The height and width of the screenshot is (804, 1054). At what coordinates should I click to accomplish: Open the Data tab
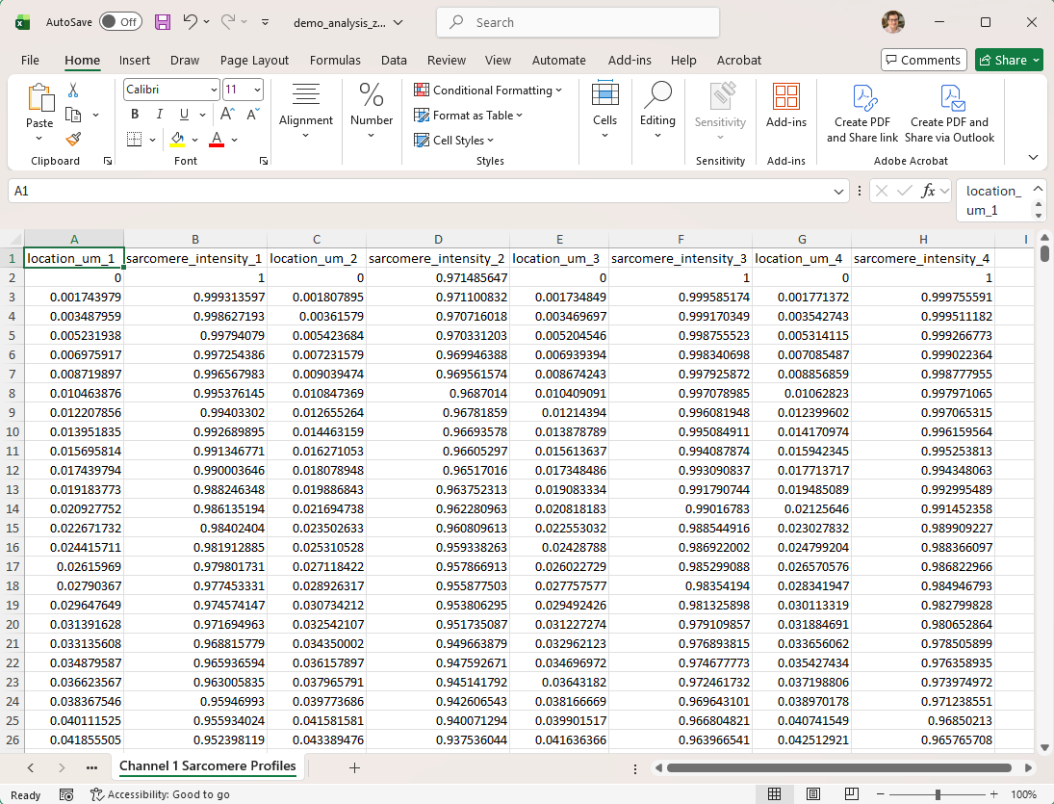pyautogui.click(x=394, y=60)
